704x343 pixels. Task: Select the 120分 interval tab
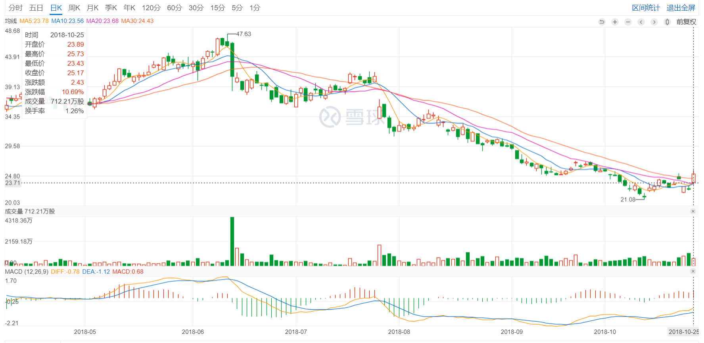pos(151,8)
